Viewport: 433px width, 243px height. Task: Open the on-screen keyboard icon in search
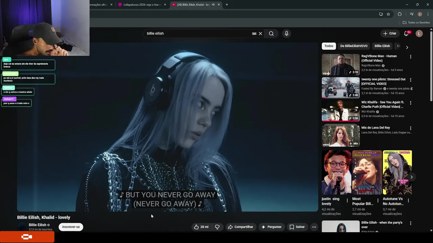254,33
